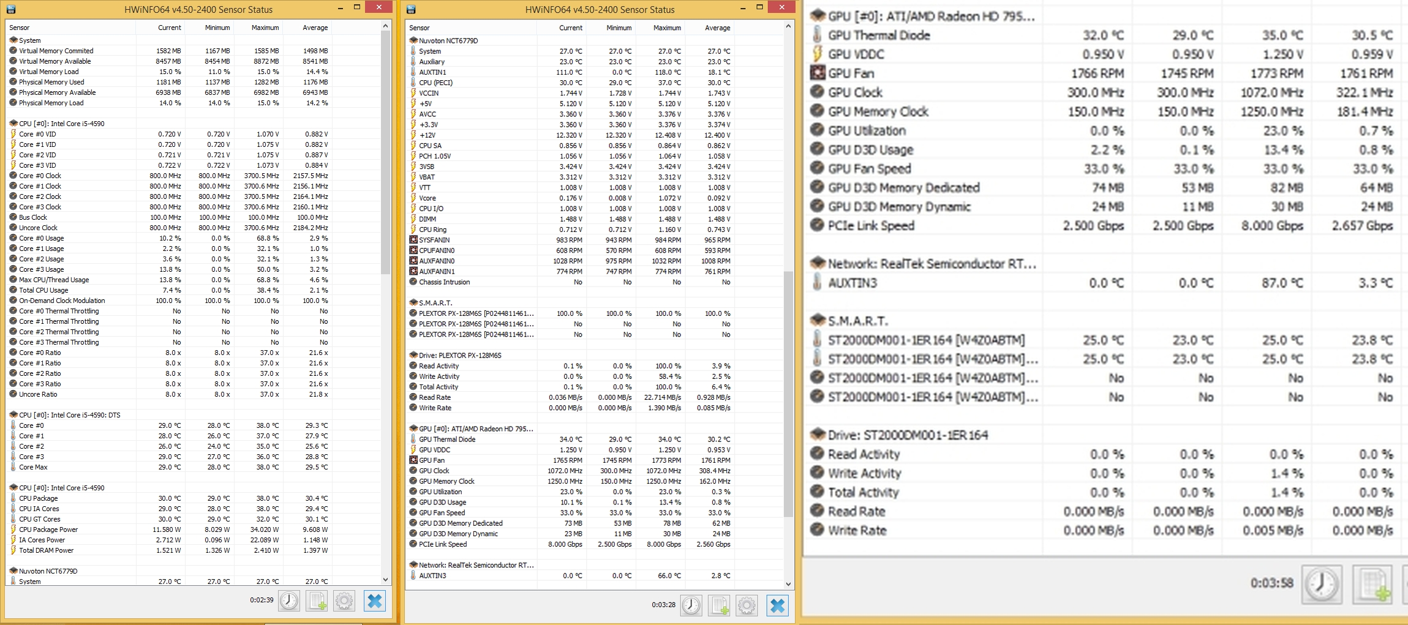
Task: Click lightning icon beside CPU Package Power
Action: point(13,530)
